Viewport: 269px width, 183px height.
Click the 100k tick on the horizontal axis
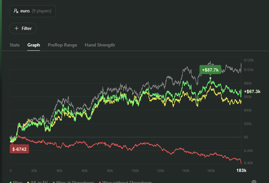click(x=135, y=170)
